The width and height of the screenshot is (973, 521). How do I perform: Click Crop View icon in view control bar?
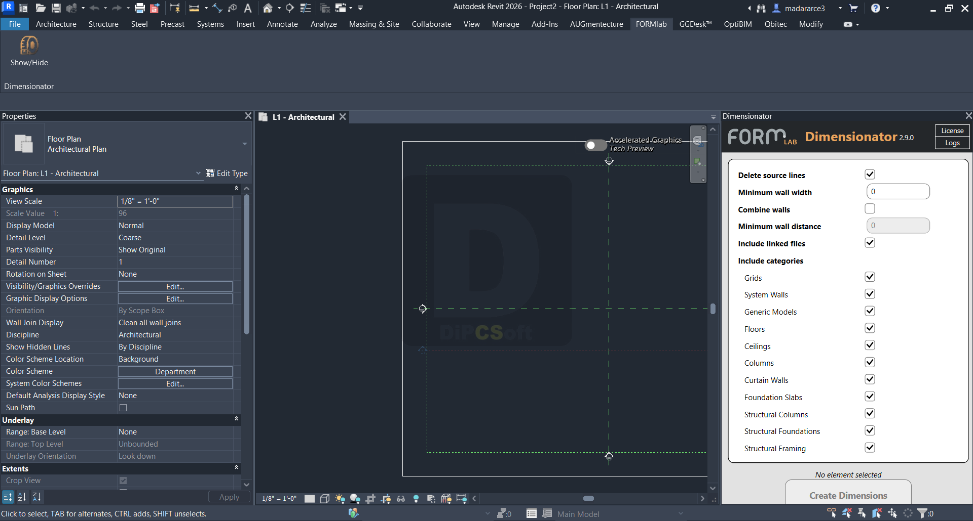point(370,499)
